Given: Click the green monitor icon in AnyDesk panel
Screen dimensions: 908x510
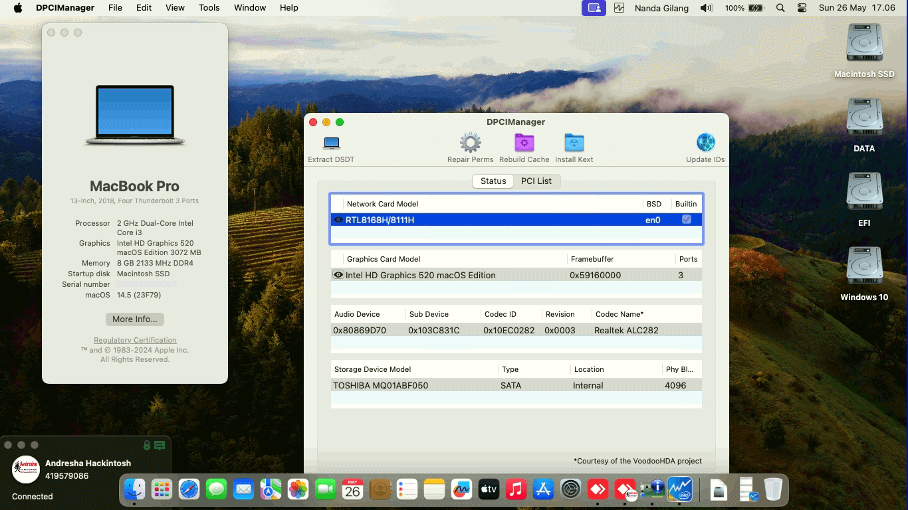Looking at the screenshot, I should click(160, 445).
